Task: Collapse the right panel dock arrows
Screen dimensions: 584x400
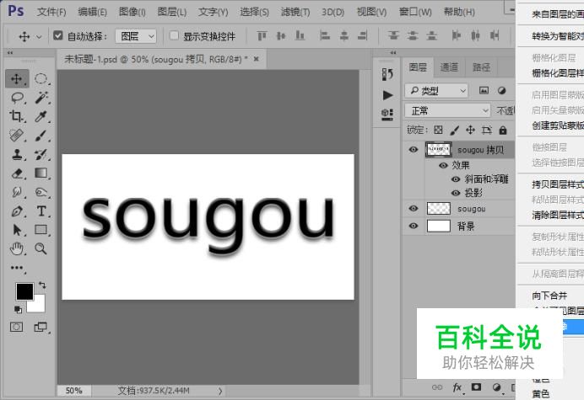Action: [x=393, y=53]
